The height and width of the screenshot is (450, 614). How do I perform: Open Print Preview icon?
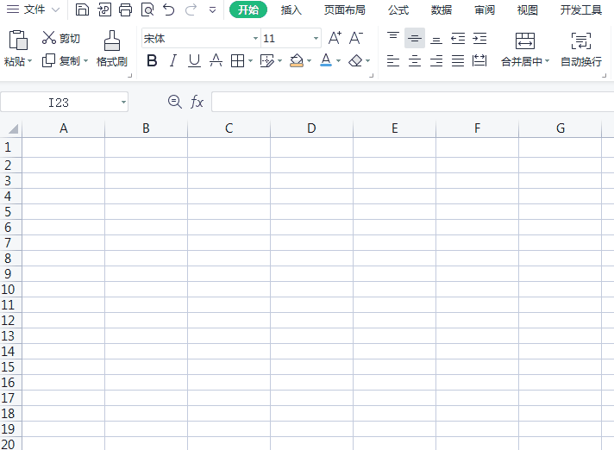click(147, 9)
